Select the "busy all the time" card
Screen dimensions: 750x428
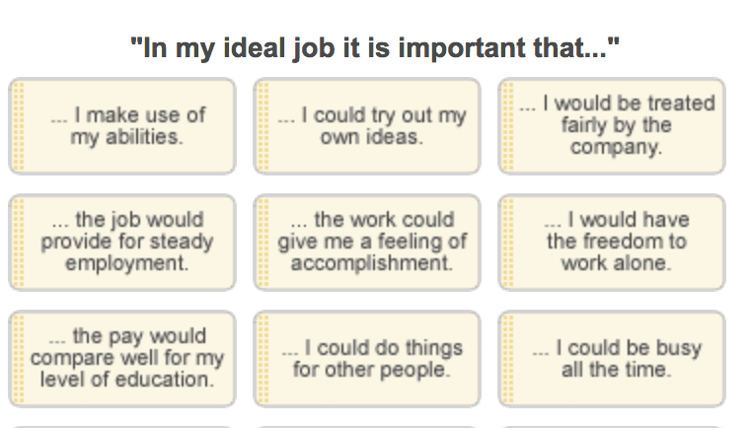tap(616, 359)
